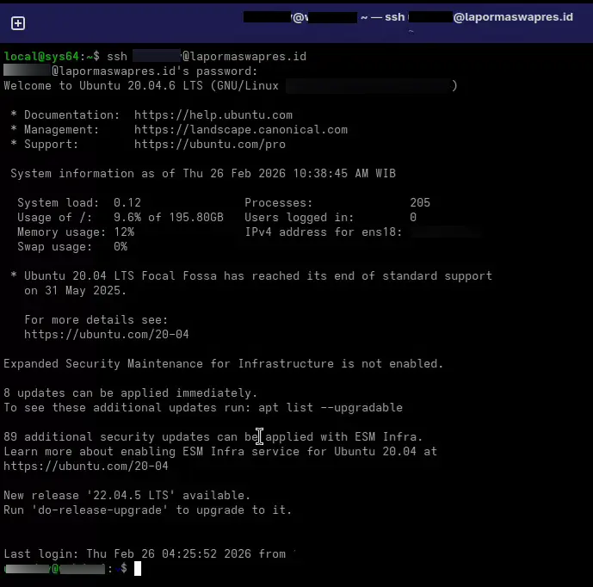Open the https://help.ubuntu.com documentation link

pos(213,115)
